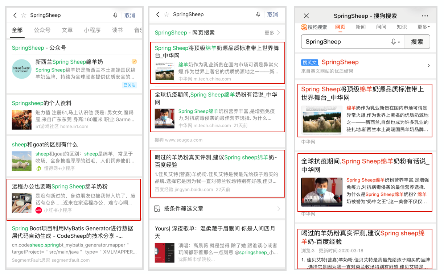Viewport: 444px width, 274px height.
Task: Expand 更多 dropdown on Sogou page
Action: 424,27
